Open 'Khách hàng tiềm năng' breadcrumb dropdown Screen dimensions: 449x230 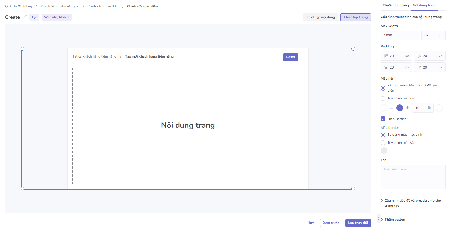point(60,6)
